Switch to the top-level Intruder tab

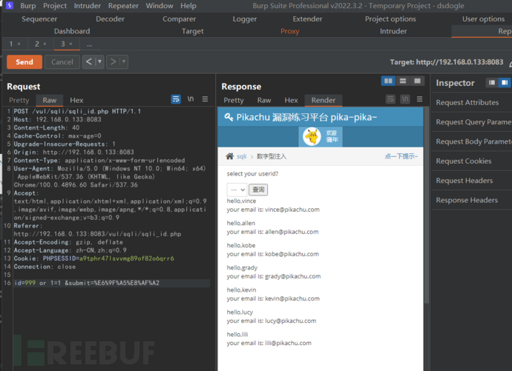point(393,31)
